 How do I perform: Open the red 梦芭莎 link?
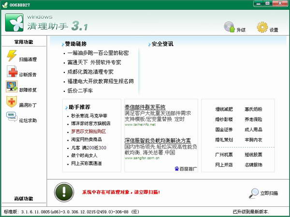pyautogui.click(x=88, y=131)
